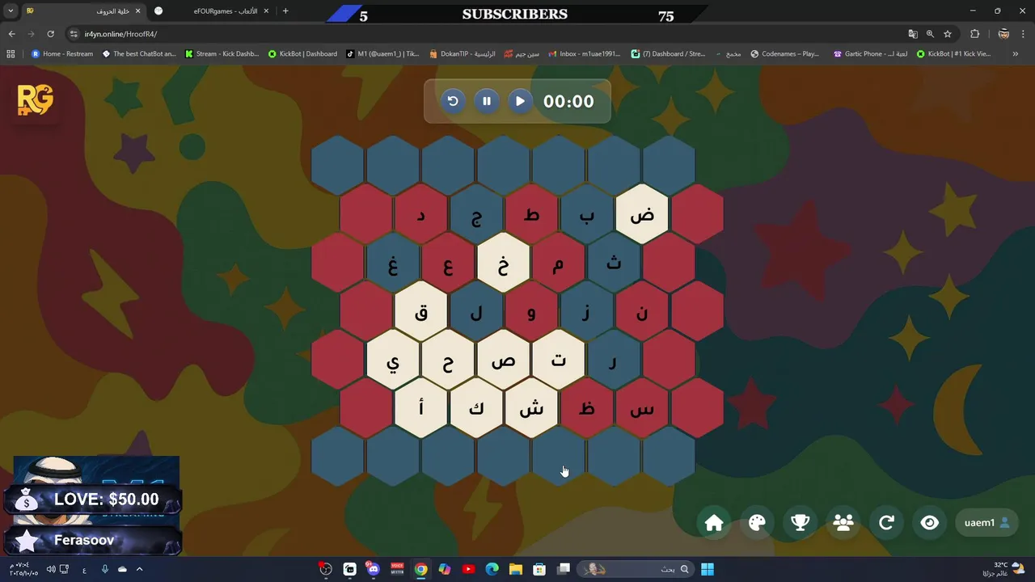1035x582 pixels.
Task: Open a new browser tab
Action: pos(285,11)
